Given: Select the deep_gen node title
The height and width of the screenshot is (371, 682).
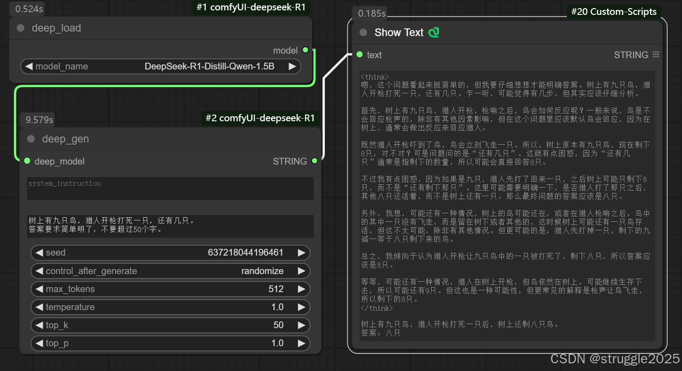Looking at the screenshot, I should pos(66,139).
